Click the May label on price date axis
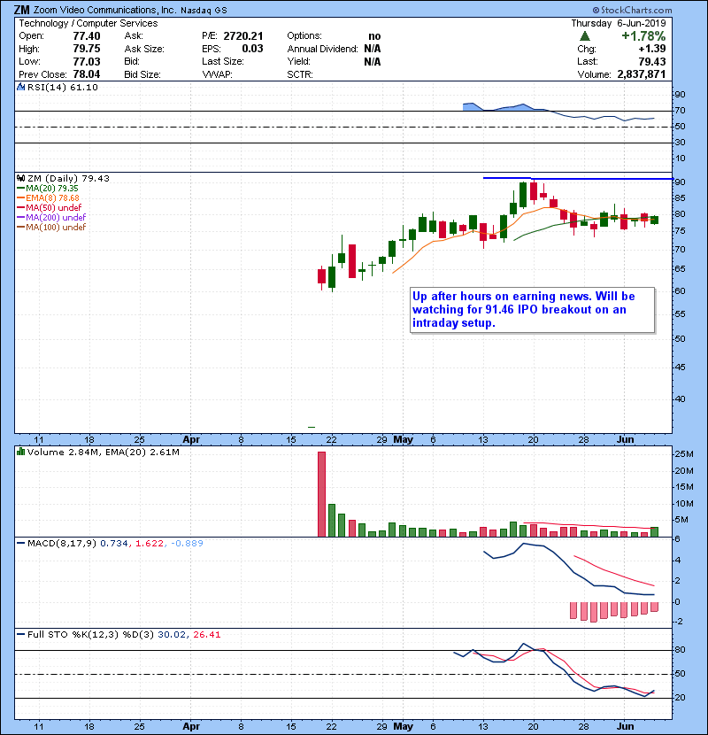This screenshot has height=735, width=708. coord(404,438)
